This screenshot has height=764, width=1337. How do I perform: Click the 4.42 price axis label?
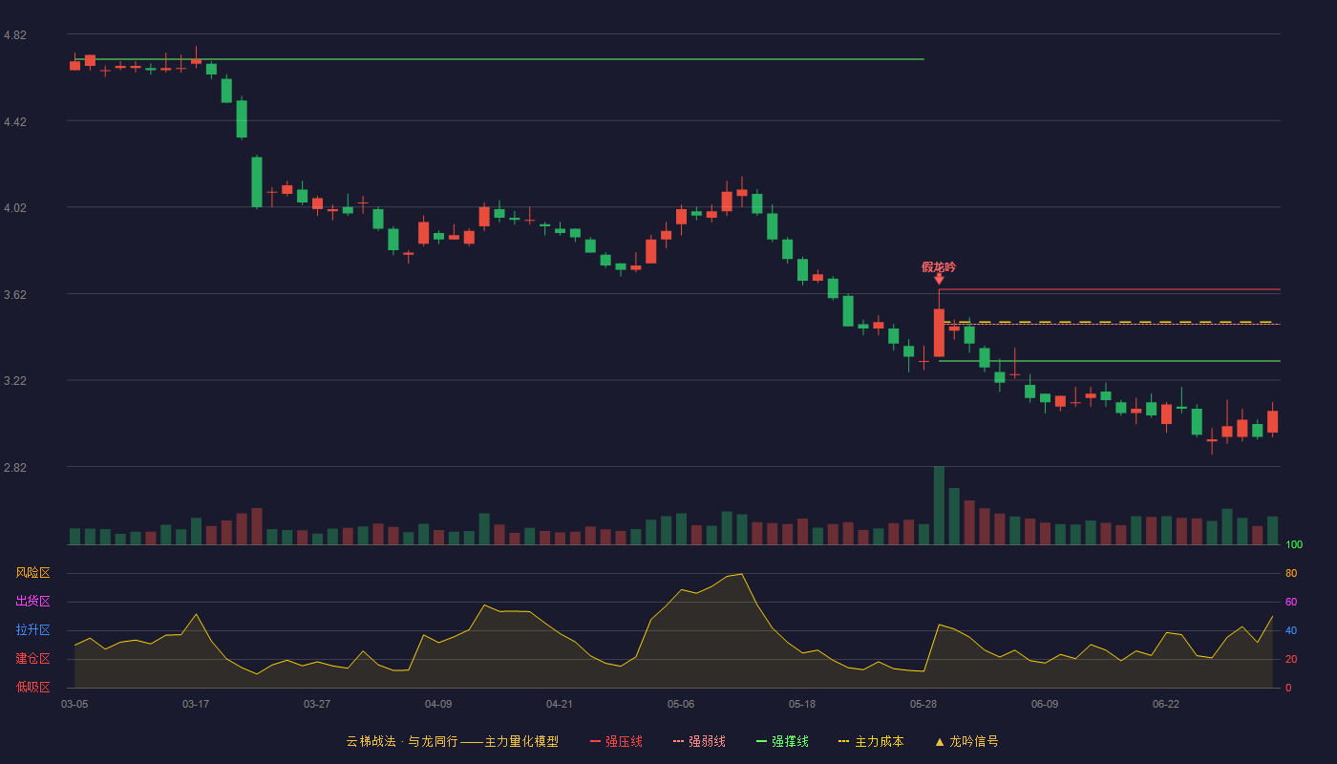coord(15,122)
